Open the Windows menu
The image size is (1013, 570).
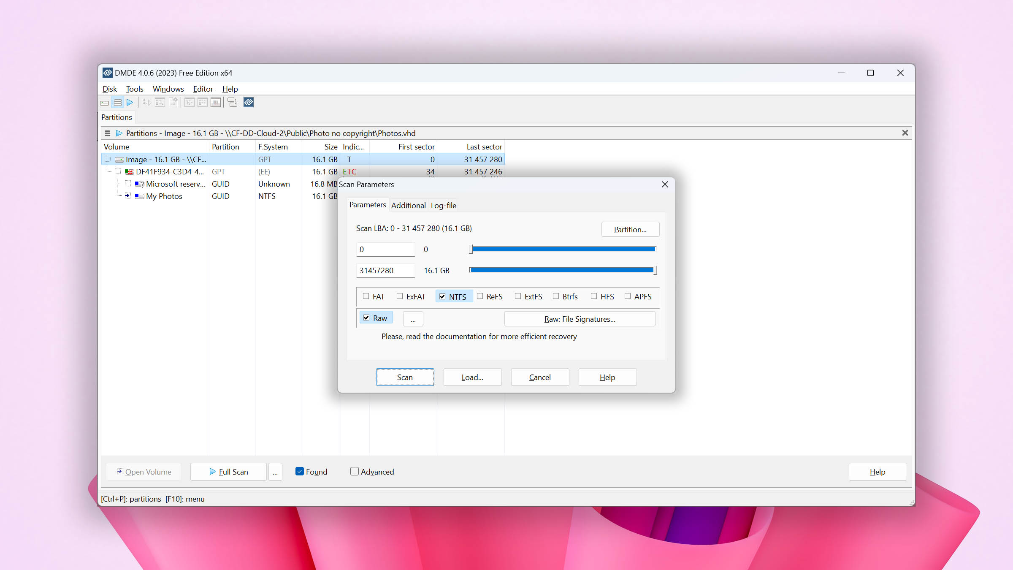[168, 89]
